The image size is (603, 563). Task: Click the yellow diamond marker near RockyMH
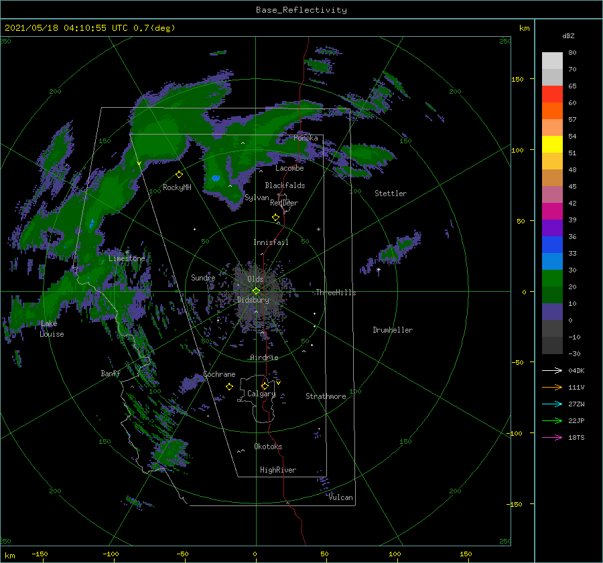[x=179, y=175]
